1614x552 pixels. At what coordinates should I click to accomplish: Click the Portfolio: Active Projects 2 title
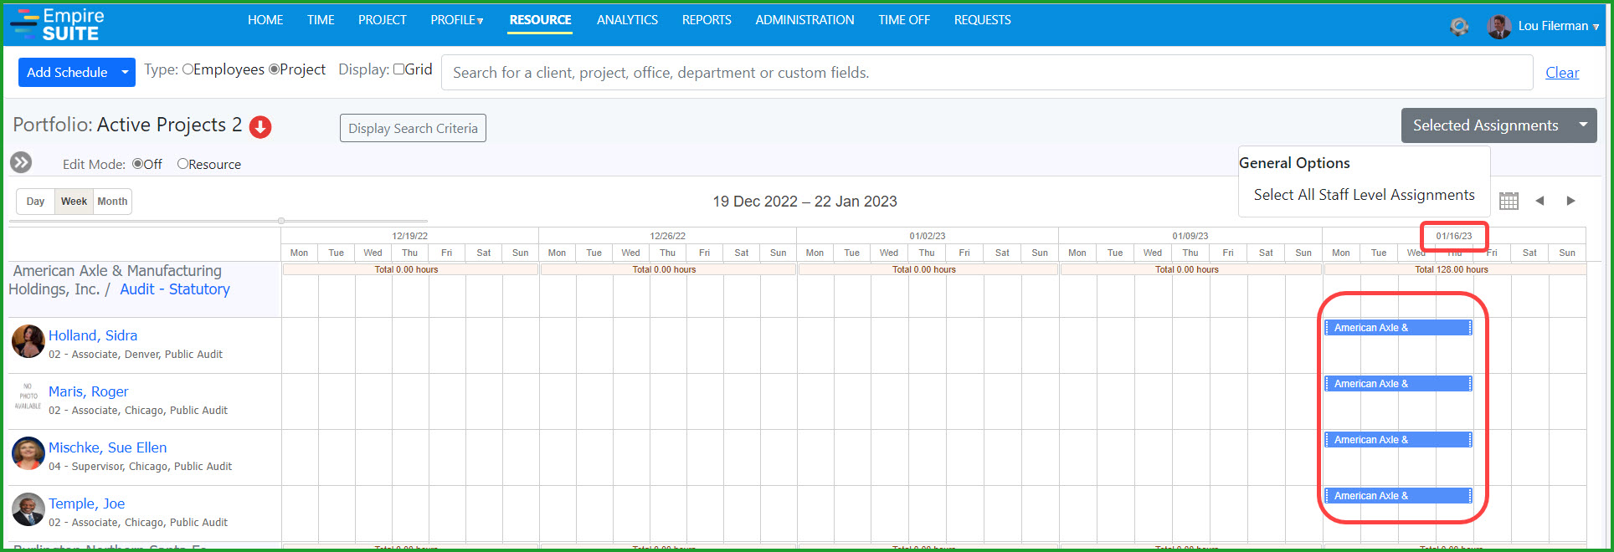(127, 125)
